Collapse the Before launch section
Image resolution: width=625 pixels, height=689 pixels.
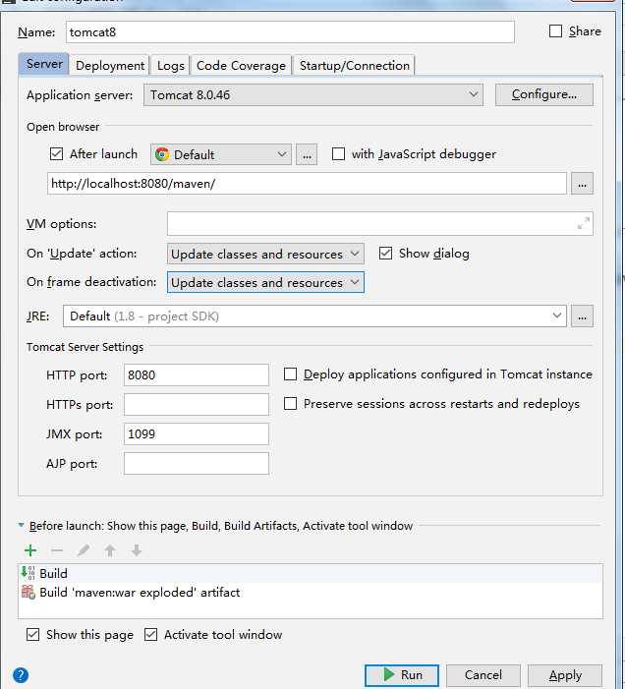(x=21, y=525)
